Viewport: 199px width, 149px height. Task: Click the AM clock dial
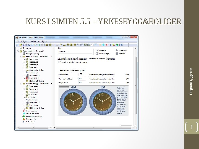click(73, 102)
